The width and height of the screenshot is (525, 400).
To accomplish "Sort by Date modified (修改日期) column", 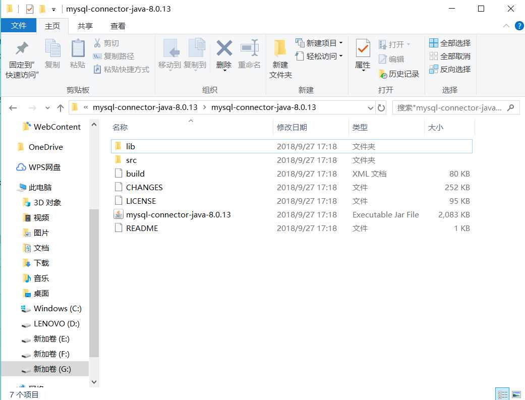I will (x=311, y=127).
